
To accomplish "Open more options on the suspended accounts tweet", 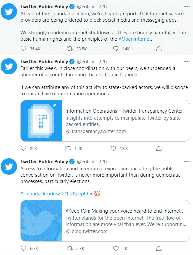I will coord(187,61).
